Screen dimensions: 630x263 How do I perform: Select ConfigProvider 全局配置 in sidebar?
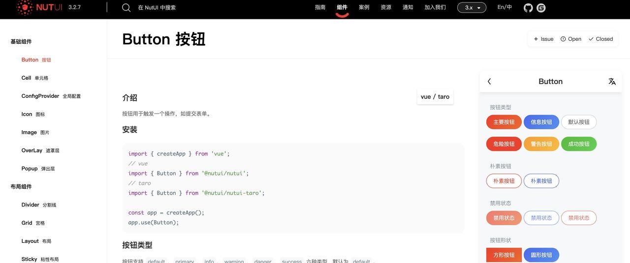(51, 96)
